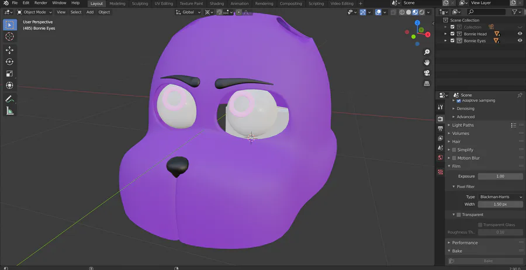Switch to Material Preview shading
Viewport: 526px width, 270px height.
[x=416, y=12]
